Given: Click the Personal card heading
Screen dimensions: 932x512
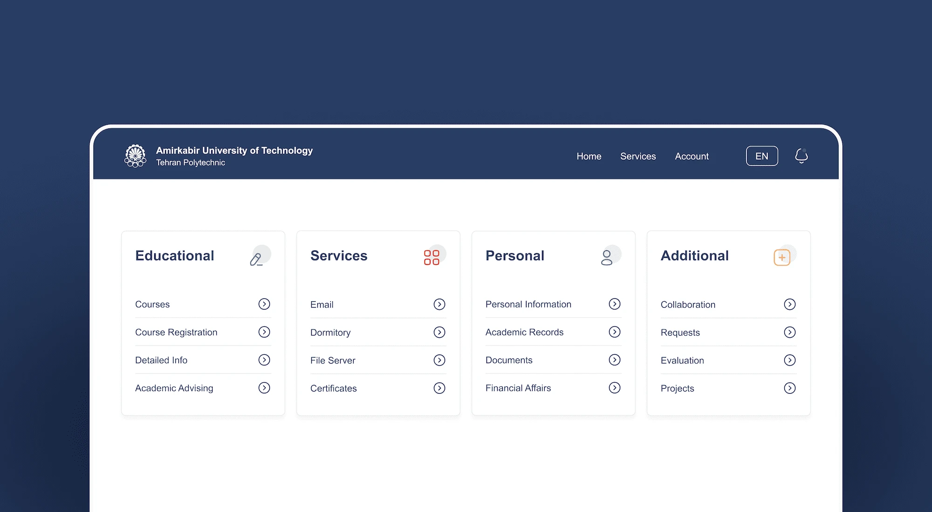Looking at the screenshot, I should pos(515,256).
